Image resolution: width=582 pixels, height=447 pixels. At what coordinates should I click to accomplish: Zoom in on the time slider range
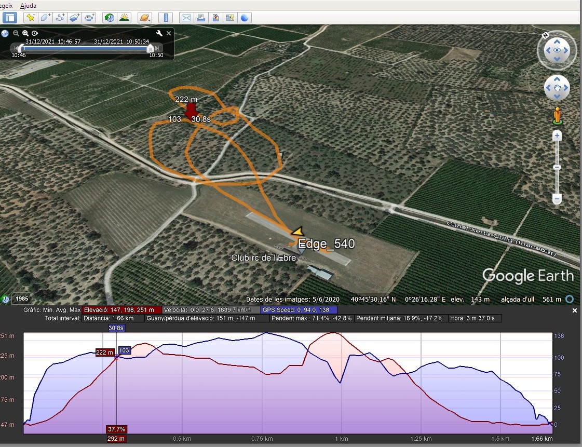pyautogui.click(x=25, y=33)
